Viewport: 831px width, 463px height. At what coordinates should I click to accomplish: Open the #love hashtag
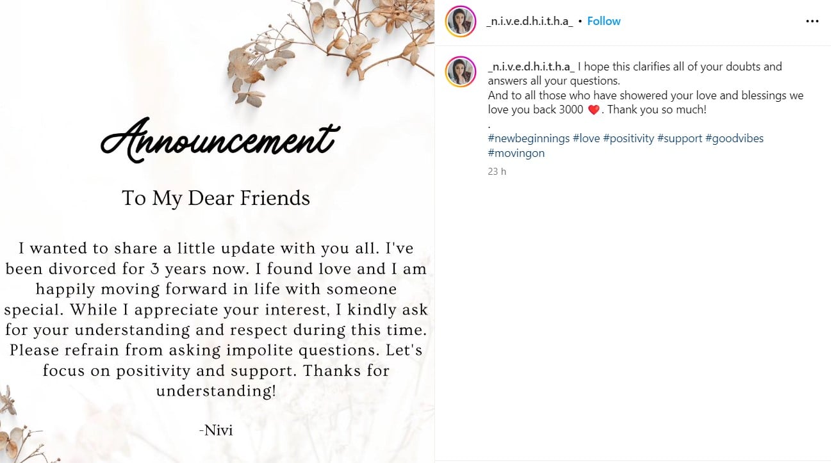pyautogui.click(x=586, y=138)
